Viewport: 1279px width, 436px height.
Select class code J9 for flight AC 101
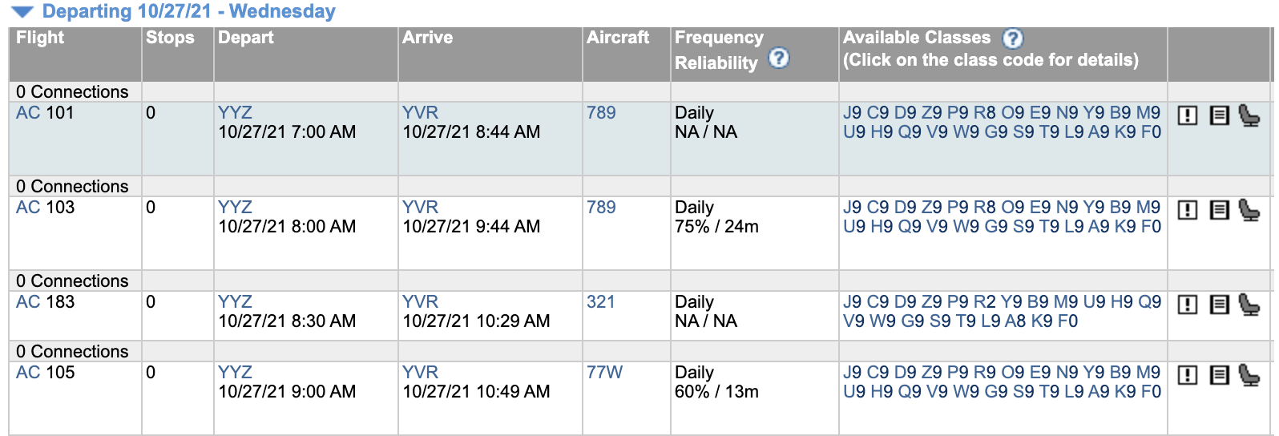[852, 113]
